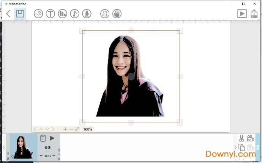The width and height of the screenshot is (262, 163).
Task: Click the top-left resize handle of image
Action: [82, 31]
